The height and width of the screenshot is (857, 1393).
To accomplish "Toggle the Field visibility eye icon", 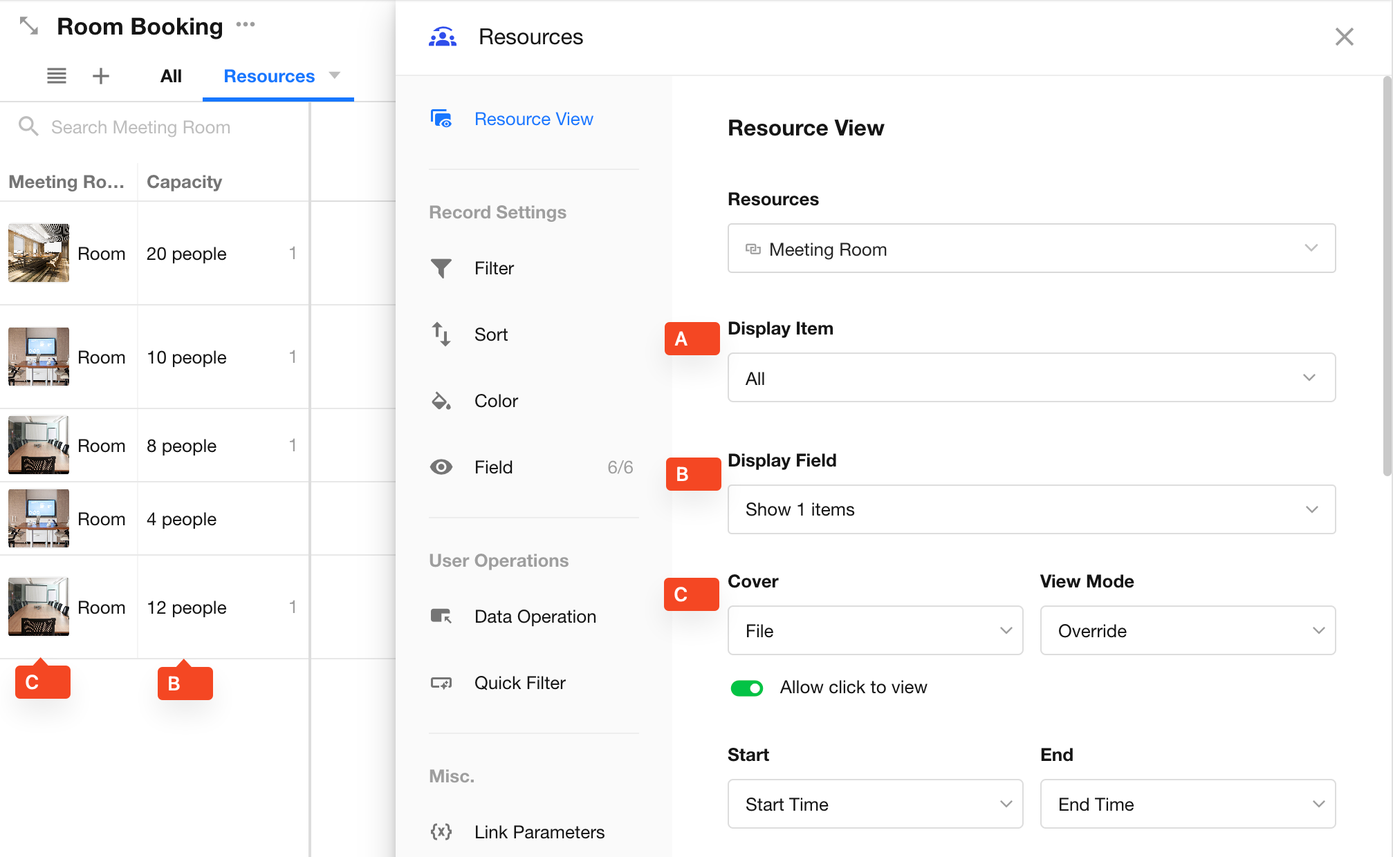I will click(441, 467).
